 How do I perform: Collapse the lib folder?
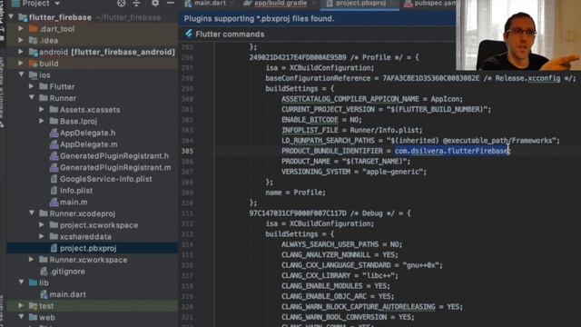pyautogui.click(x=21, y=282)
